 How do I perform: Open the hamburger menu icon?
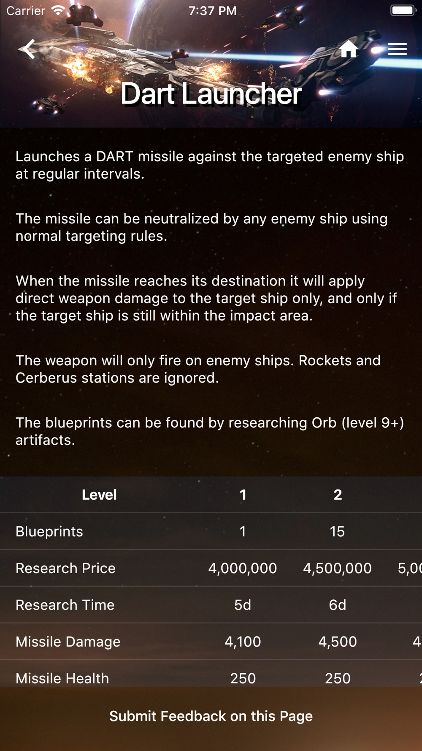397,49
